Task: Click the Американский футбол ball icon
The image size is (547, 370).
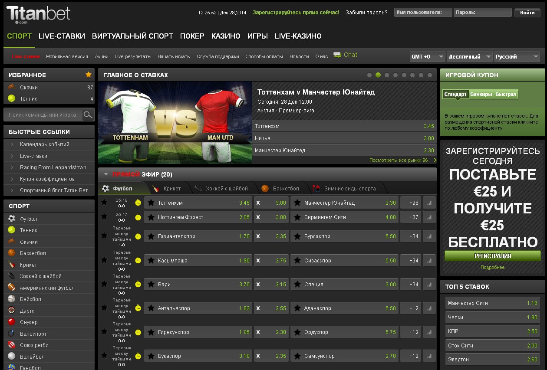Action: [12, 288]
